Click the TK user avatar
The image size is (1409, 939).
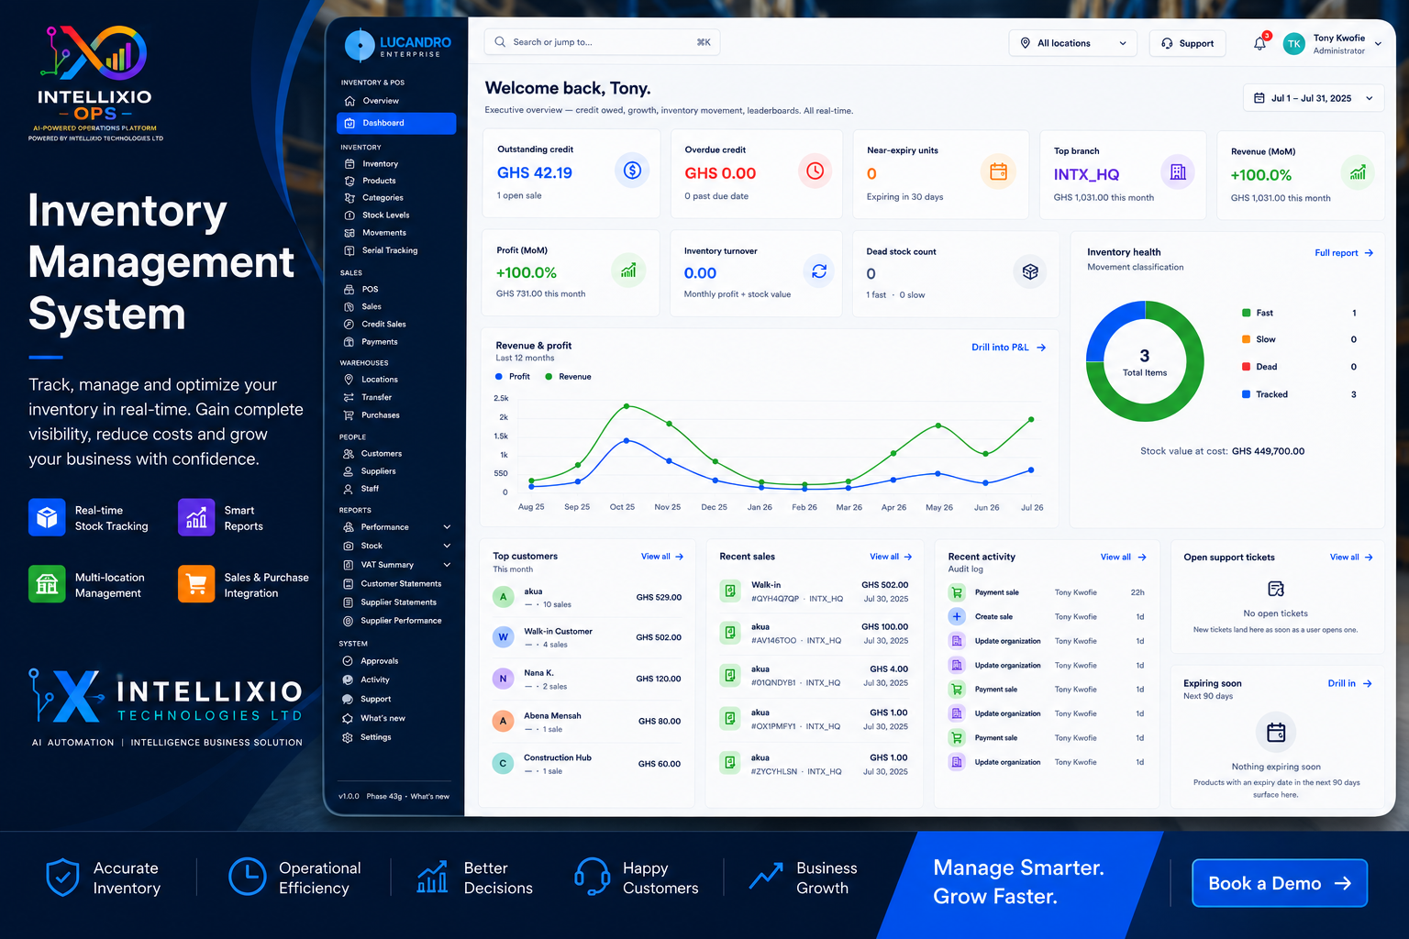[1293, 44]
